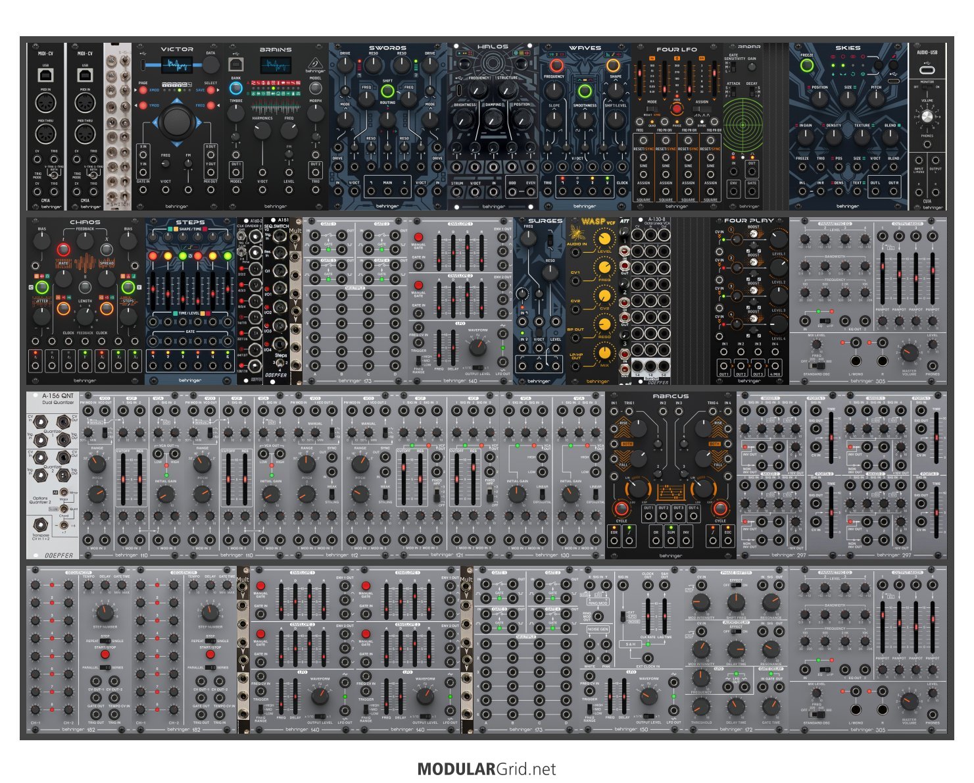Click the TEXTURE knob on Skies
The height and width of the screenshot is (783, 974).
tap(862, 137)
